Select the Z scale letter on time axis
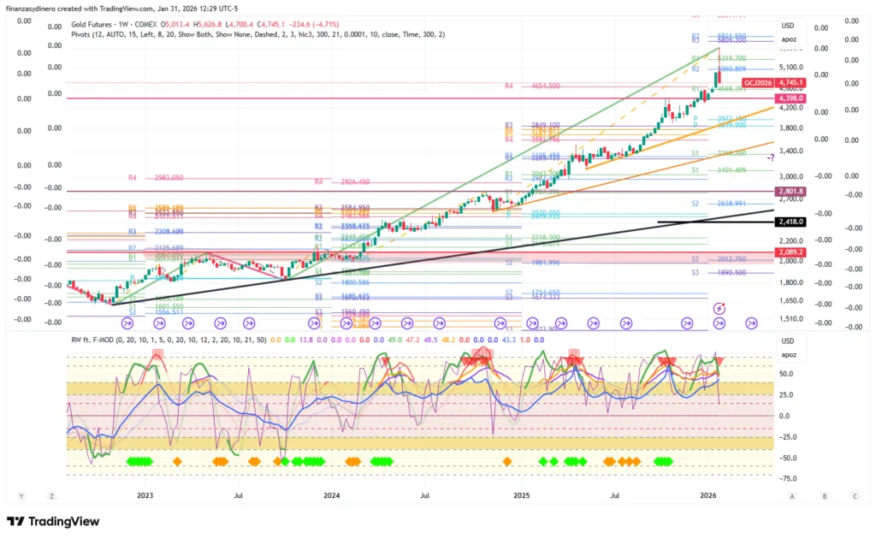The image size is (876, 539). click(52, 495)
